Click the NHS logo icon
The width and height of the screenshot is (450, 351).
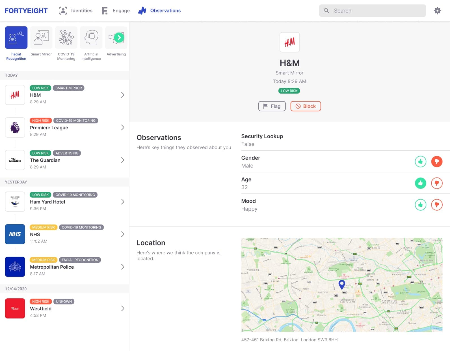pos(15,234)
